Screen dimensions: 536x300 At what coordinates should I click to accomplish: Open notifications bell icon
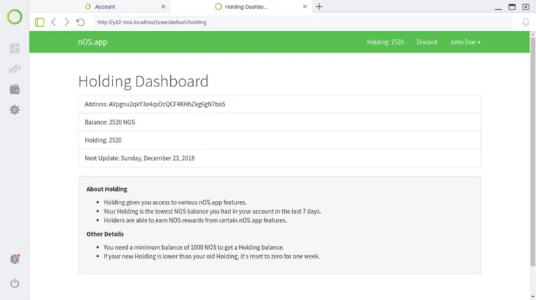point(525,22)
